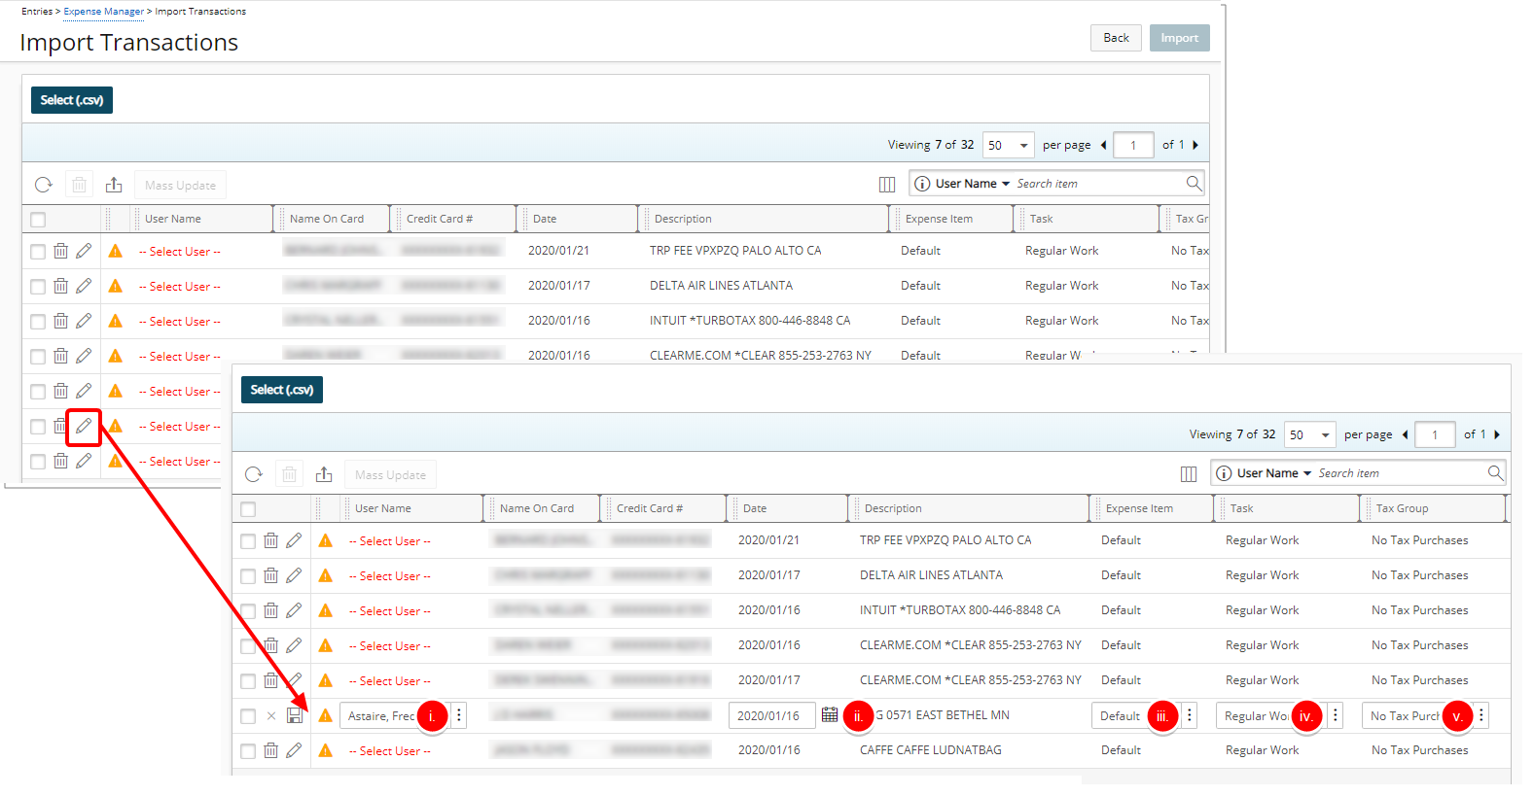Open the calendar picker next to the 2020/01/16 date field
Image resolution: width=1534 pixels, height=796 pixels.
click(830, 714)
